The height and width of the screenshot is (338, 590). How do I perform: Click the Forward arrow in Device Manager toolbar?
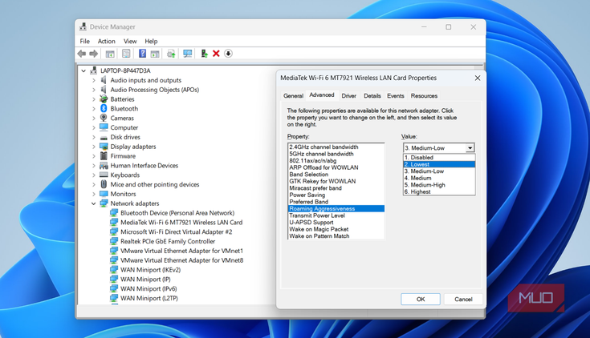[x=94, y=54]
